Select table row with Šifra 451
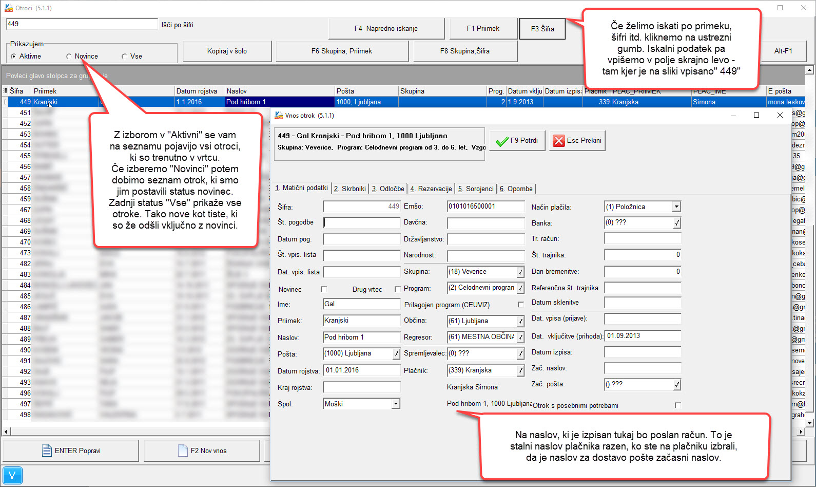This screenshot has width=816, height=487. tap(137, 113)
